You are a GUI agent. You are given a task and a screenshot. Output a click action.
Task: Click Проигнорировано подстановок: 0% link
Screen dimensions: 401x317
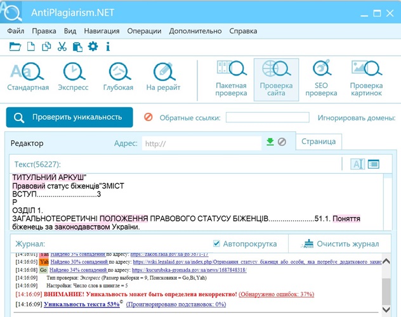176,304
